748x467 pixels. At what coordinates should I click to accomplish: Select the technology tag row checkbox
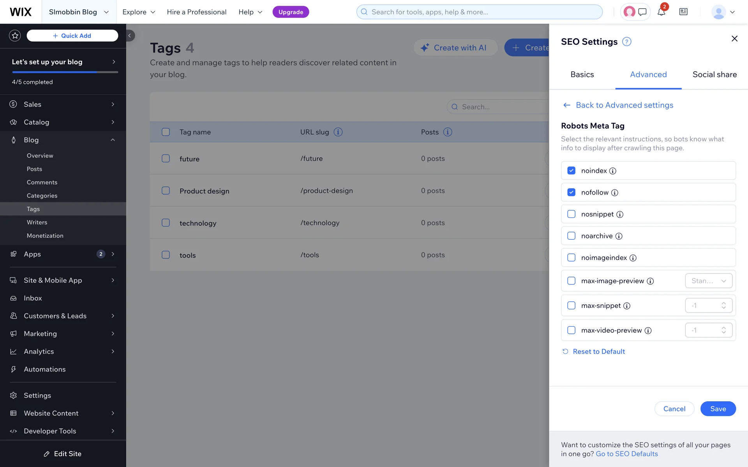point(166,223)
